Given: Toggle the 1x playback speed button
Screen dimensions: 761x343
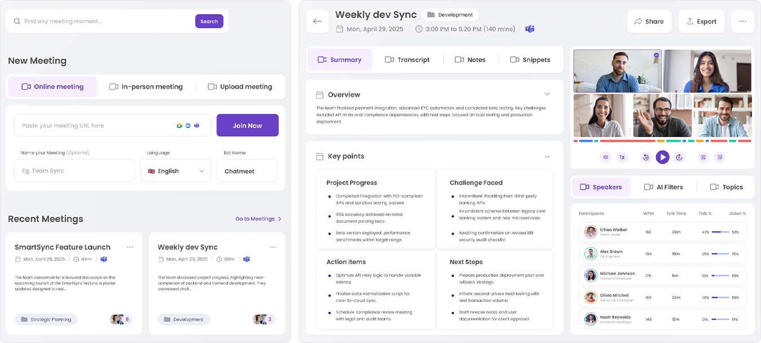Looking at the screenshot, I should coord(622,157).
